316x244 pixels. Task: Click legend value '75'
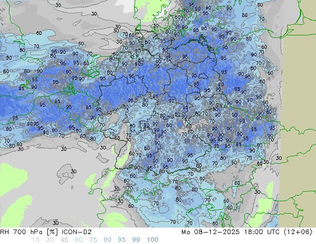tap(93, 240)
